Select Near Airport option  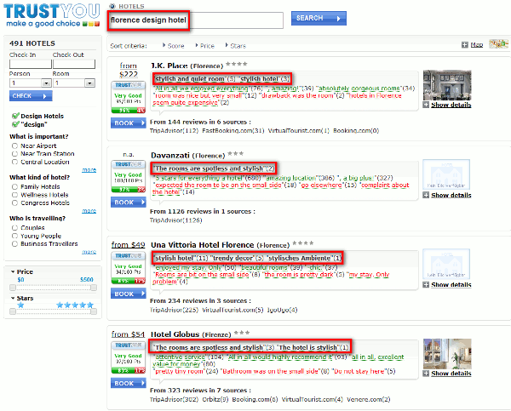click(14, 146)
